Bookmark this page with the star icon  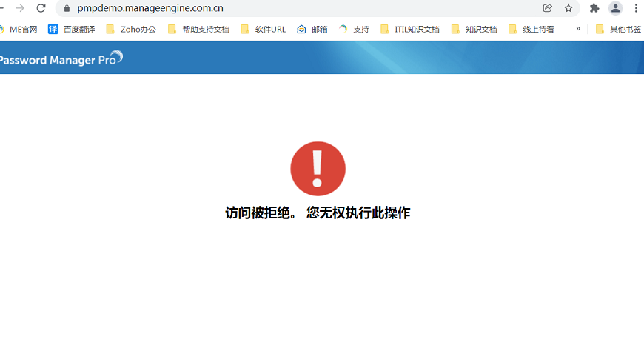click(x=568, y=8)
